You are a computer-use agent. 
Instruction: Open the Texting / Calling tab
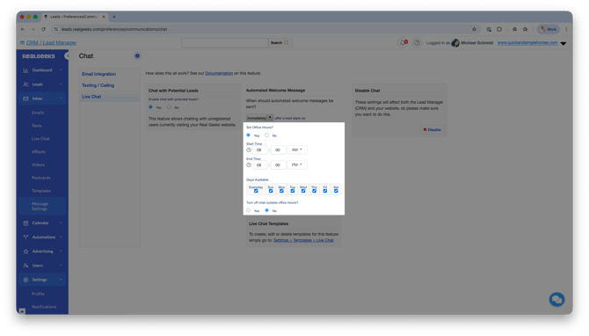pos(98,85)
